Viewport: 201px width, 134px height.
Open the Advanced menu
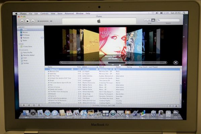click(69, 13)
